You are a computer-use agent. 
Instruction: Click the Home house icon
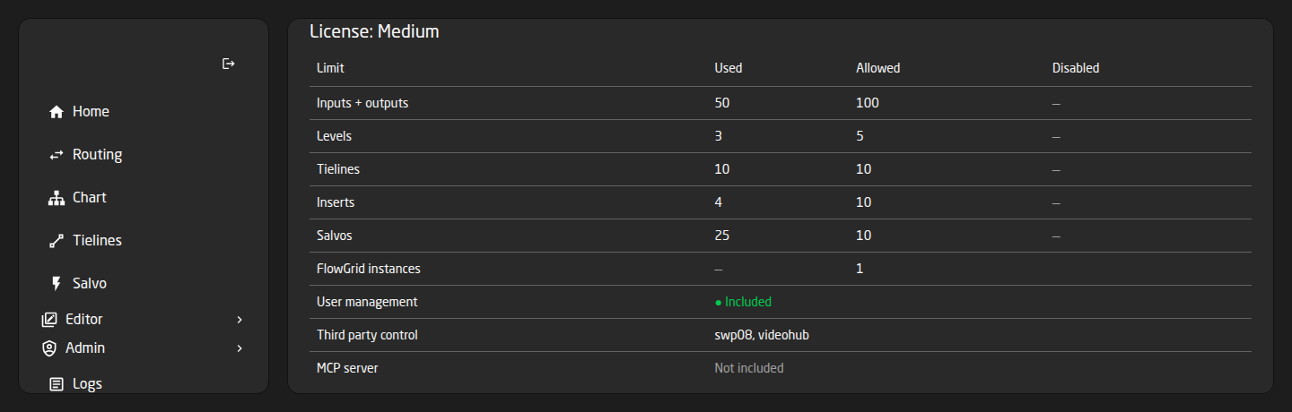pyautogui.click(x=57, y=112)
